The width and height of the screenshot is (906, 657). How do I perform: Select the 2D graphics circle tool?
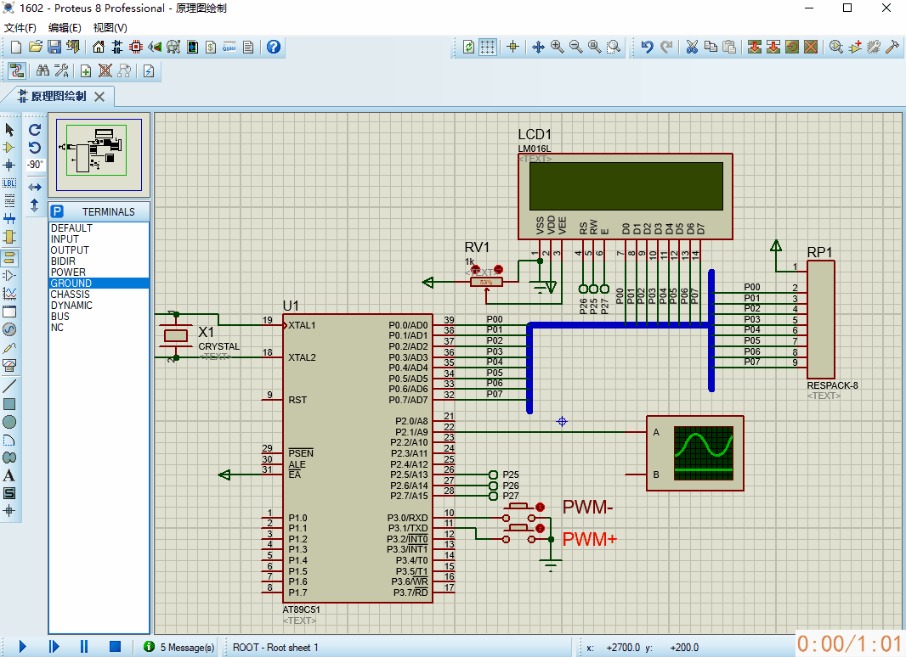[9, 422]
